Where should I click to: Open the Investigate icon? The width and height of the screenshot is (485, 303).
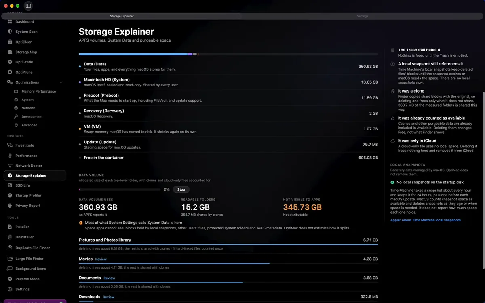tap(10, 145)
